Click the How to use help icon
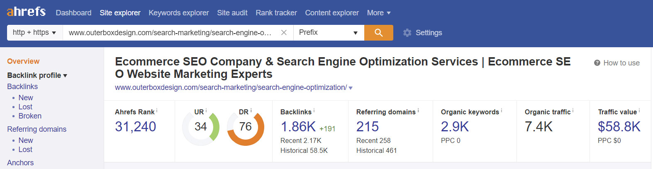Image resolution: width=653 pixels, height=169 pixels. [597, 63]
